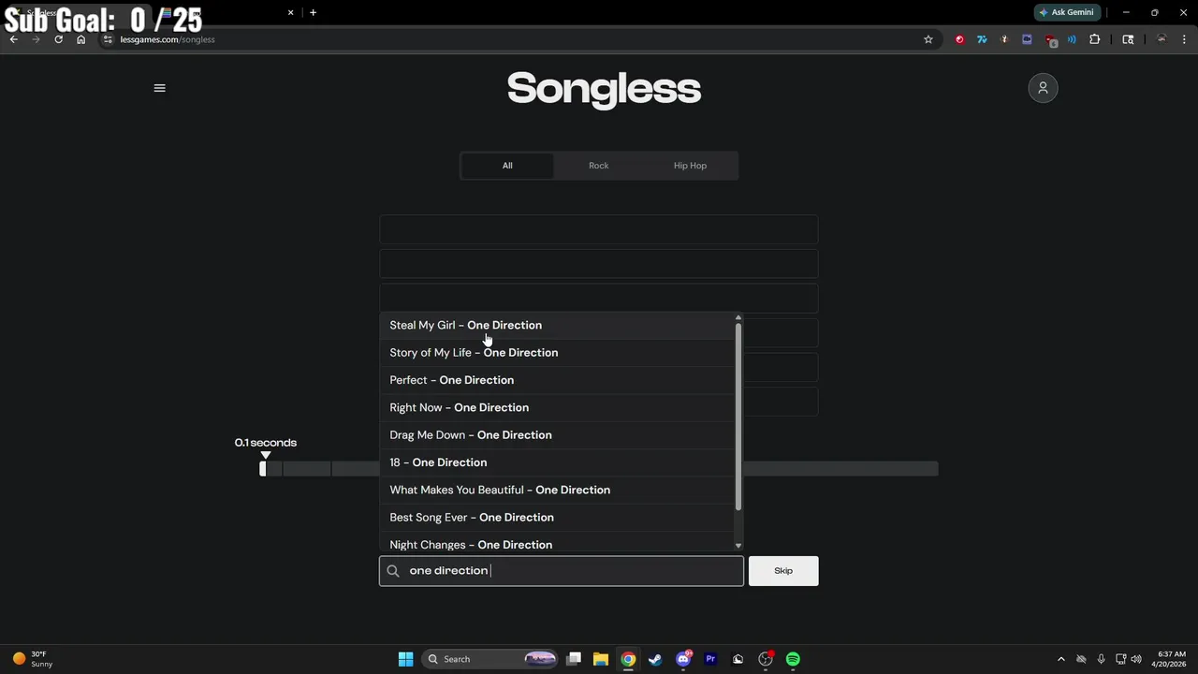The height and width of the screenshot is (674, 1198).
Task: Click the microphone icon in system tray
Action: (1101, 659)
